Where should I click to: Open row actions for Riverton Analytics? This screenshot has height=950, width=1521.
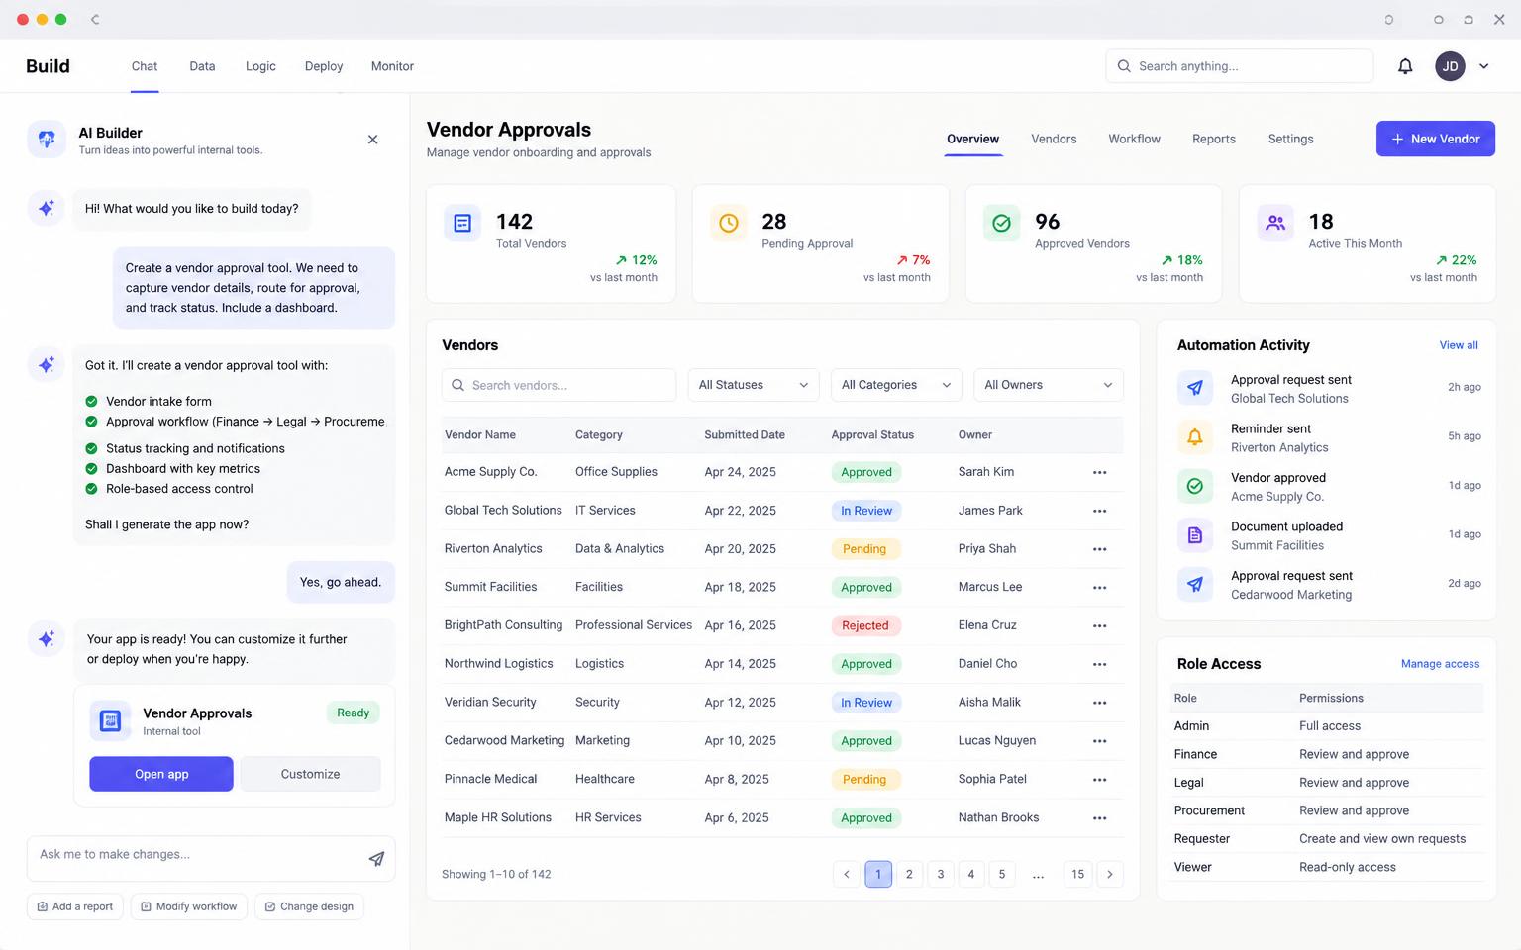(1099, 549)
